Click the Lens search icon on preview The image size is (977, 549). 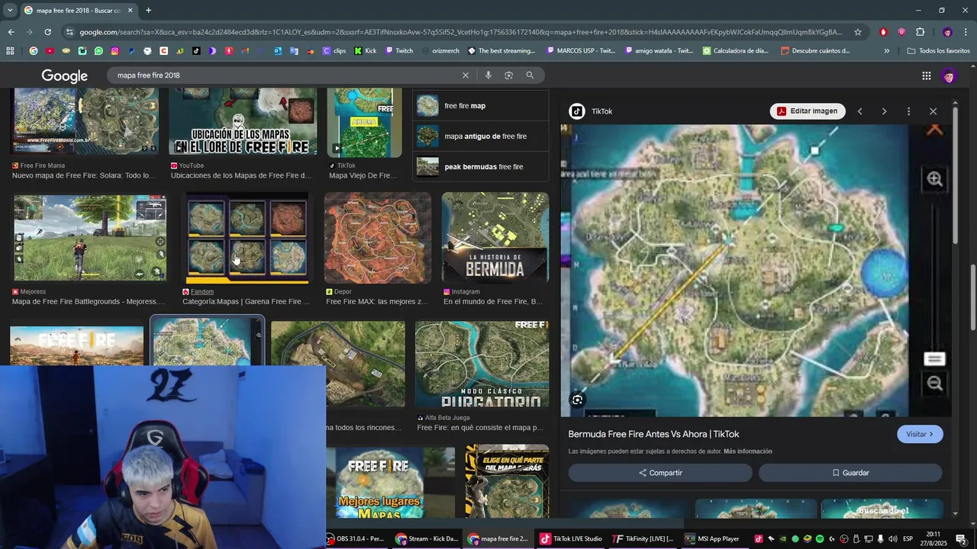(x=577, y=400)
